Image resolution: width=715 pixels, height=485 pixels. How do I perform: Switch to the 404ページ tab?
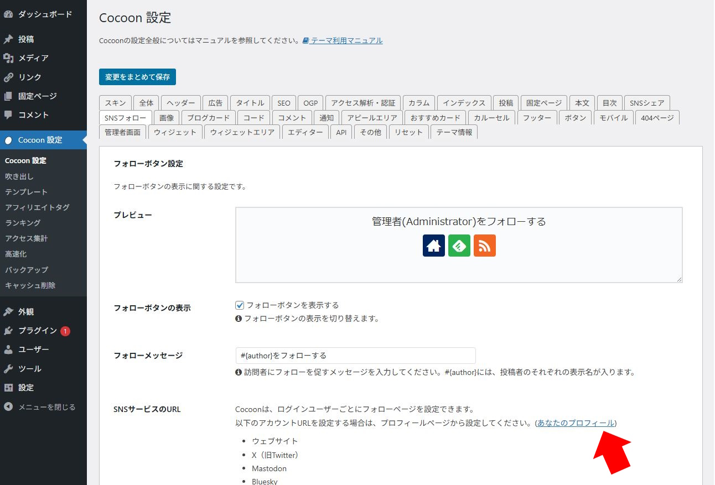[657, 118]
